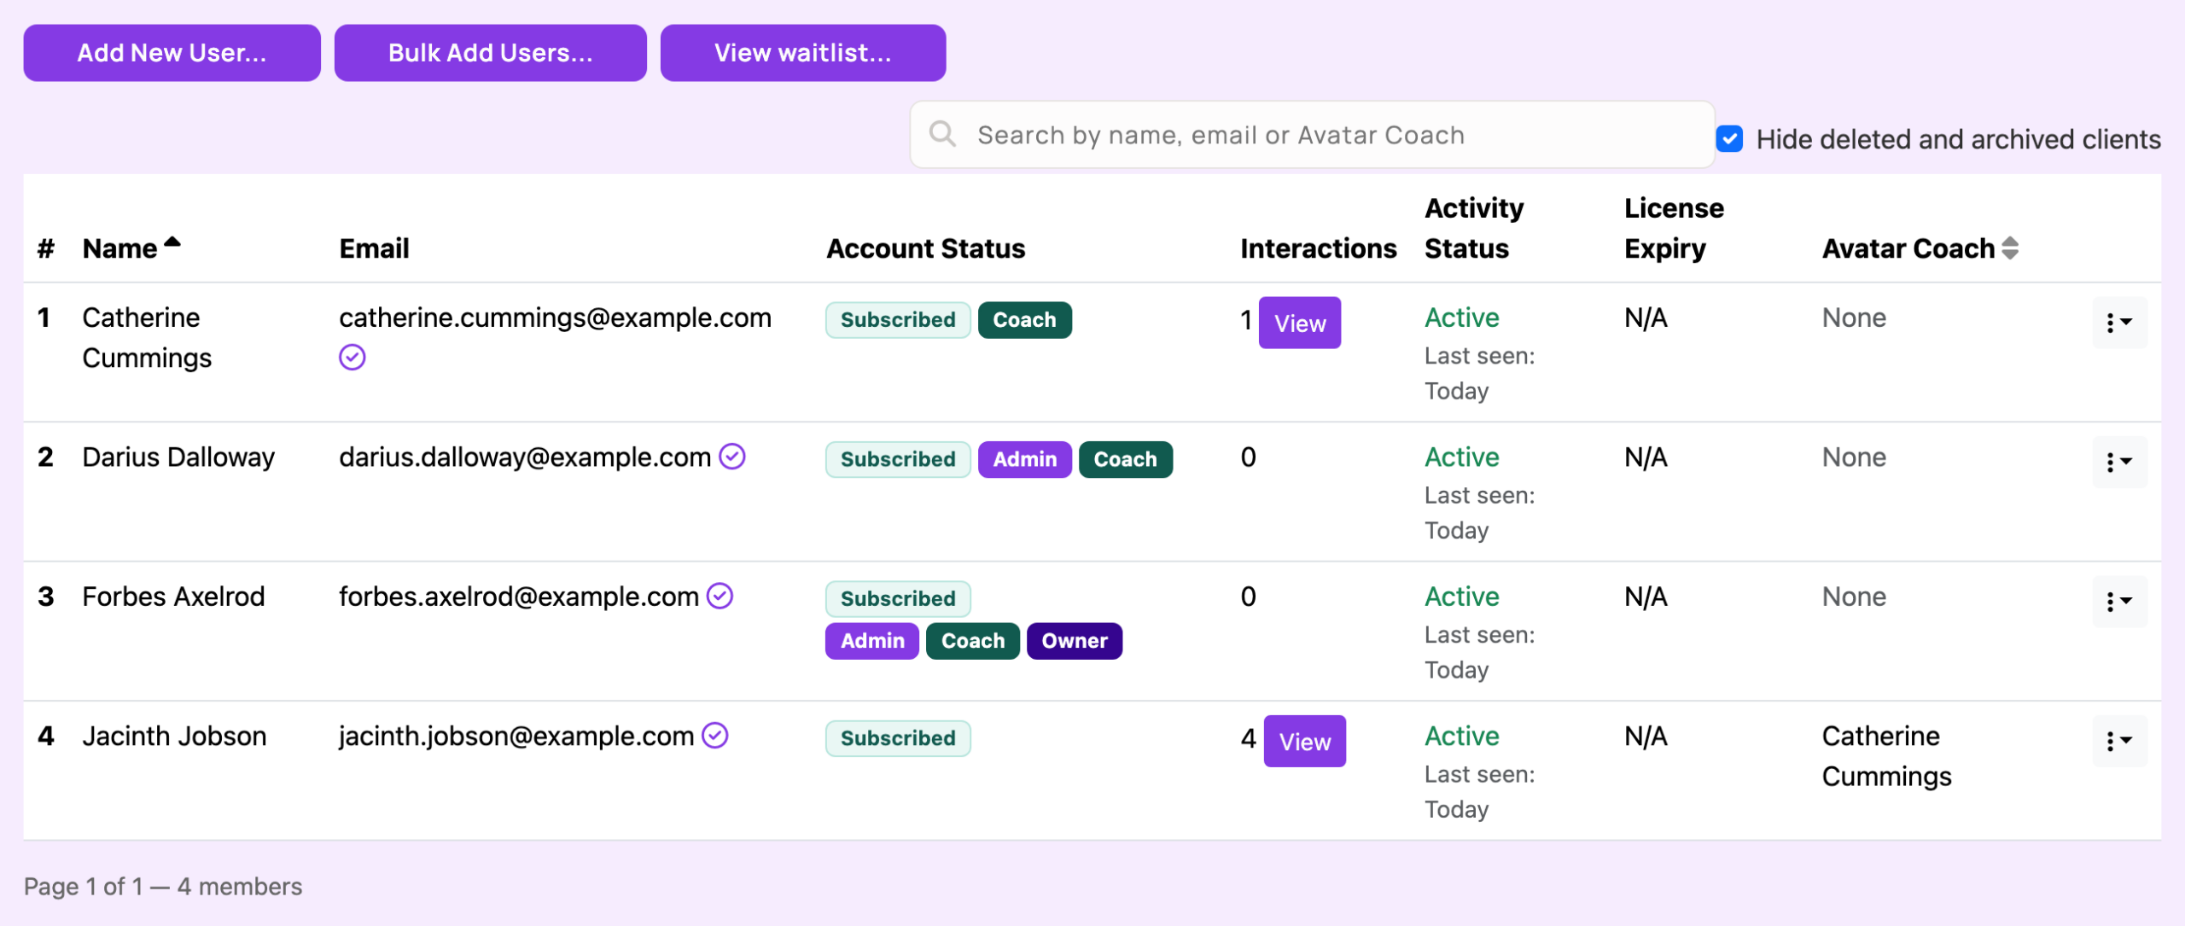Viewport: 2185px width, 926px height.
Task: Click Admin badge in Forbes Axelrod row
Action: 872,641
